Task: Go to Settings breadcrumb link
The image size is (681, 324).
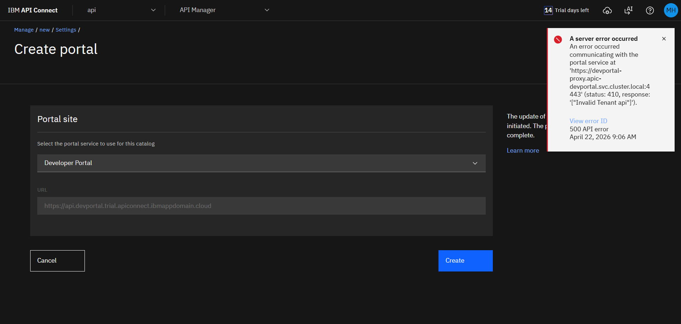Action: tap(66, 30)
